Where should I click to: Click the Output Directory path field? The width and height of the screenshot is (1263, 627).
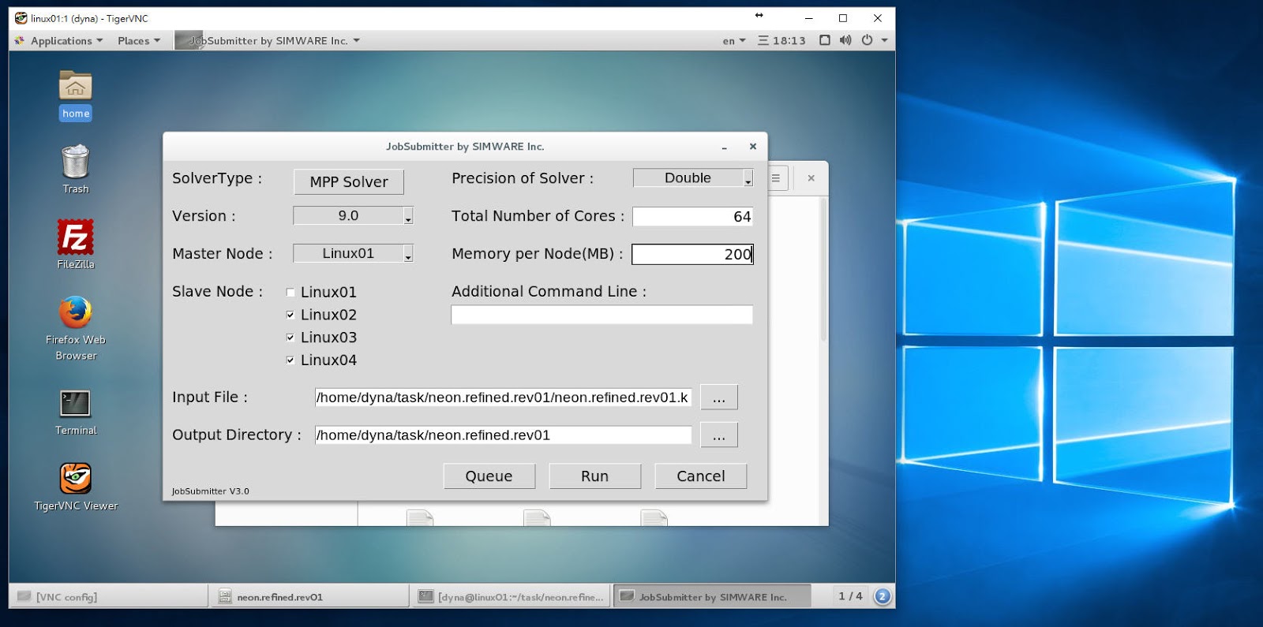coord(503,435)
